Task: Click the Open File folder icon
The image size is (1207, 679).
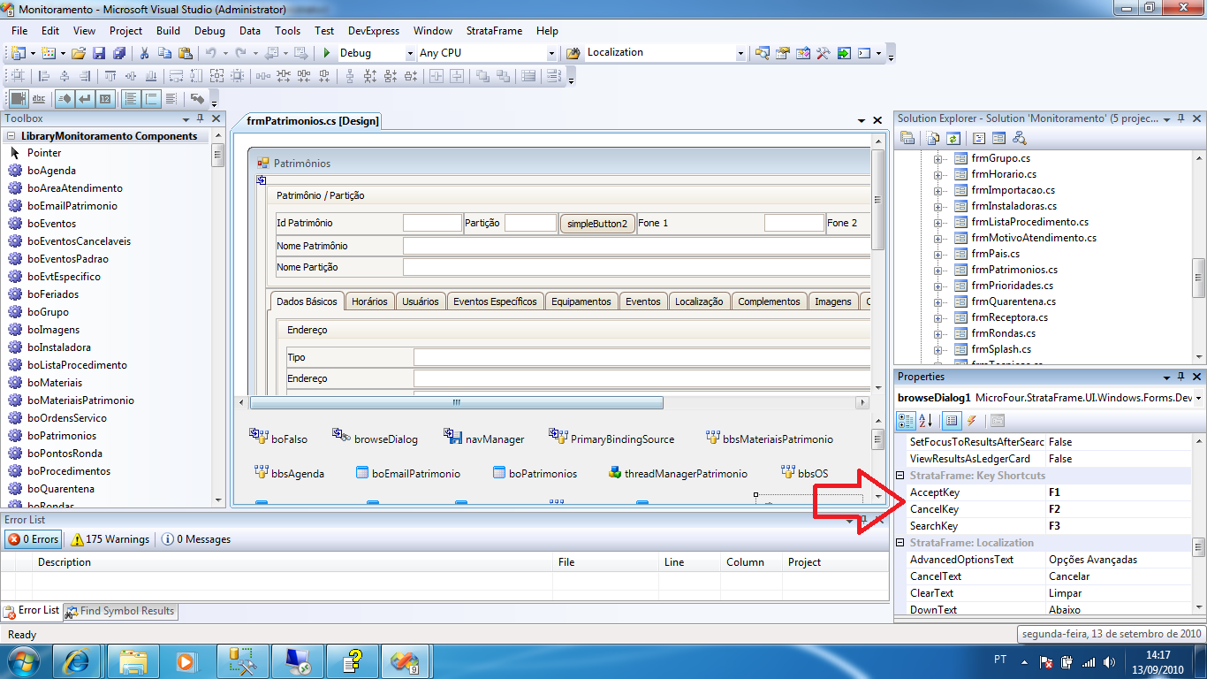Action: [x=79, y=53]
